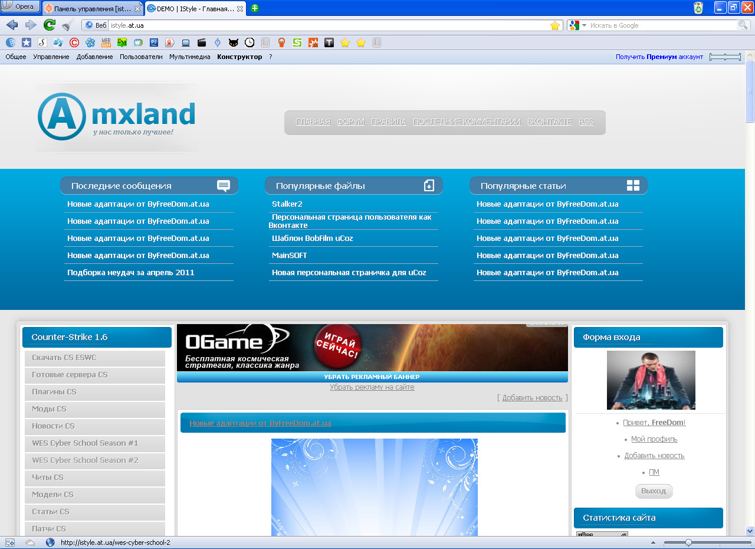Open the Stalker2 popular file
The height and width of the screenshot is (549, 755).
tap(287, 204)
